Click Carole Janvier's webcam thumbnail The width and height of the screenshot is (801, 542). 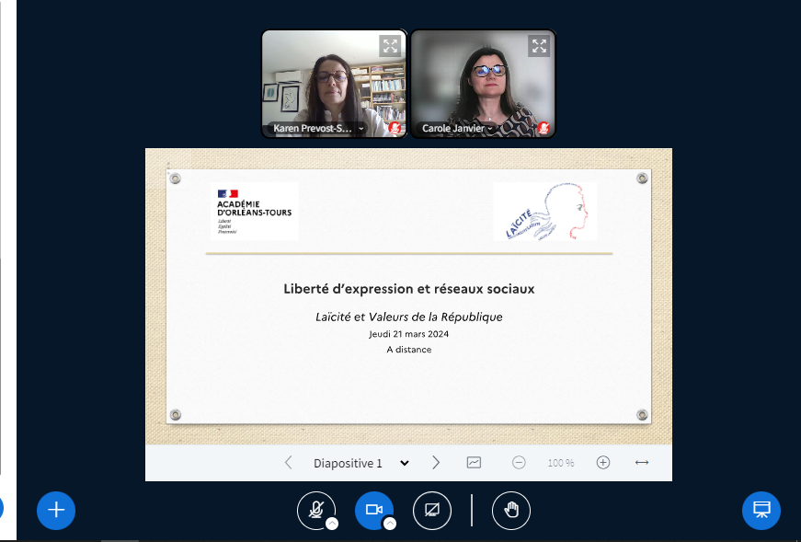(482, 83)
